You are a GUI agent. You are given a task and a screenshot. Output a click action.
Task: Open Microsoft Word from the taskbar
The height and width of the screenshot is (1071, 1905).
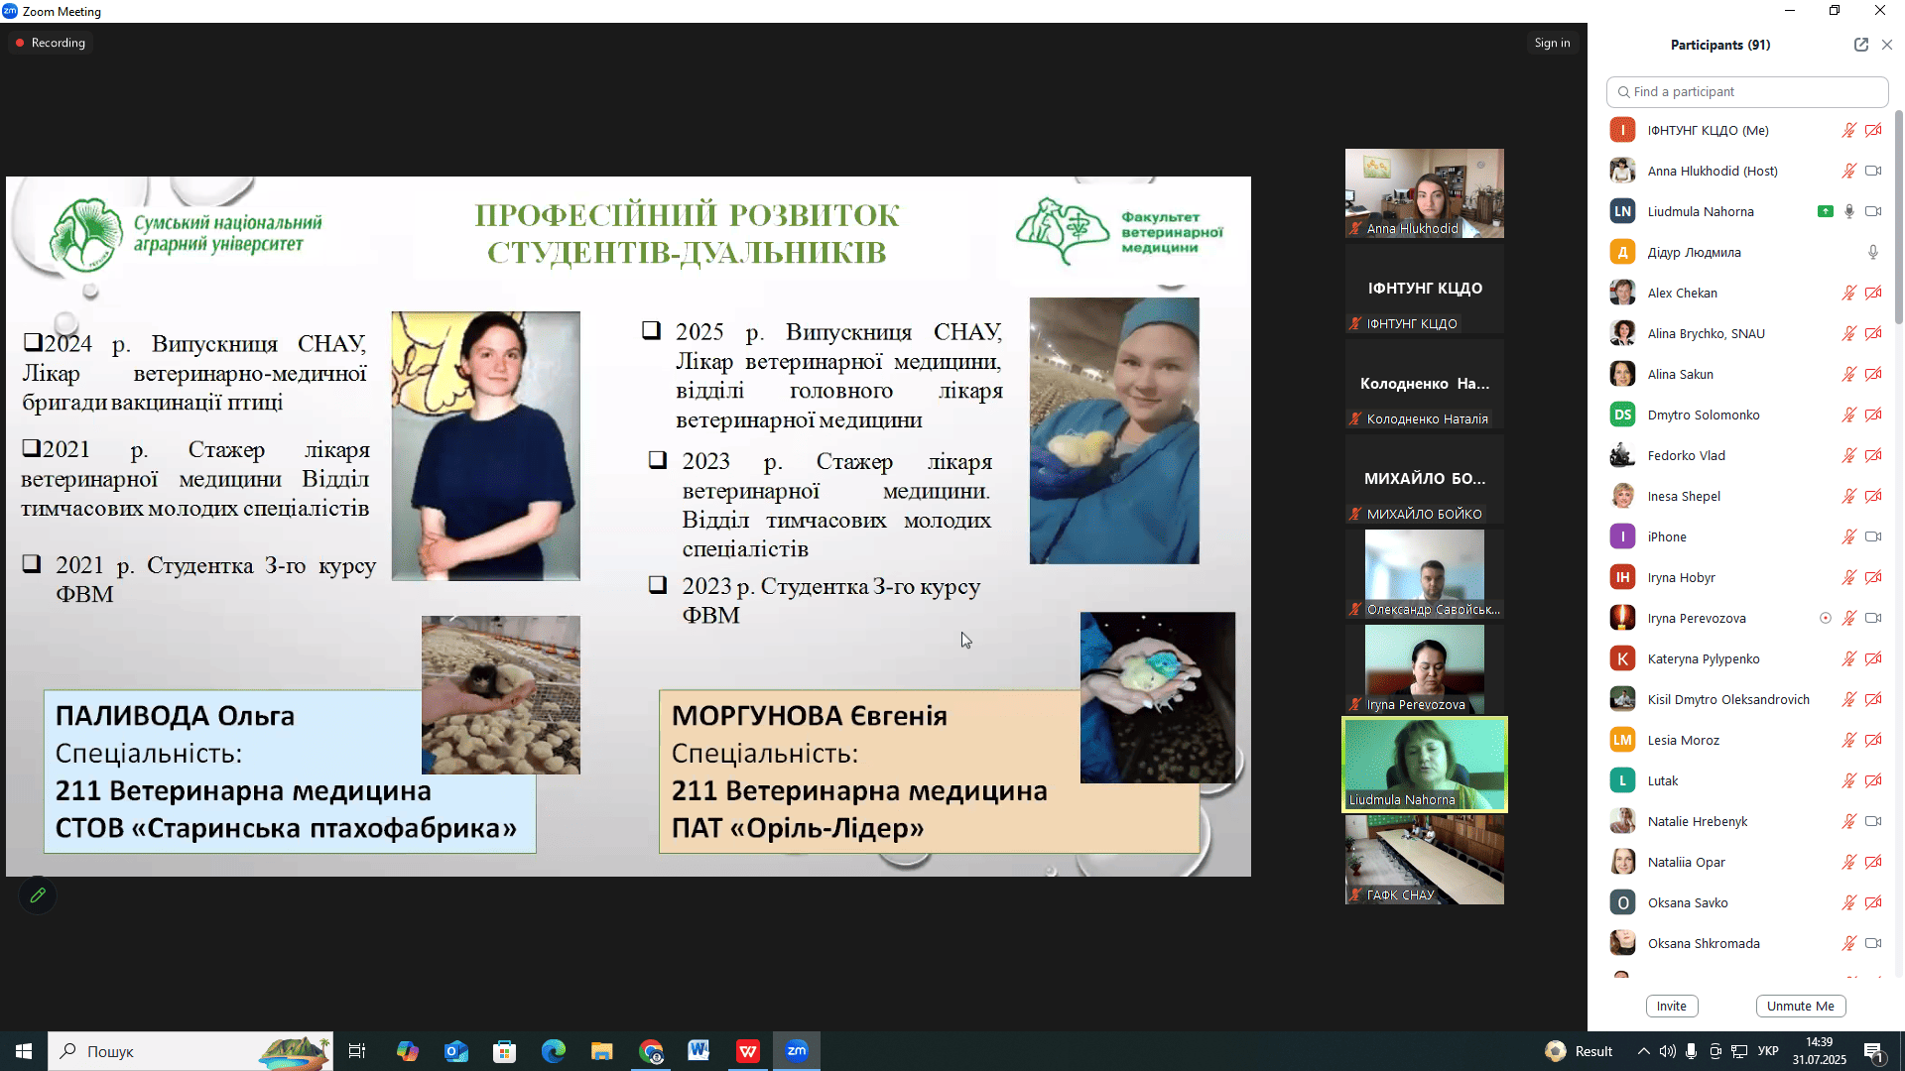pos(699,1051)
